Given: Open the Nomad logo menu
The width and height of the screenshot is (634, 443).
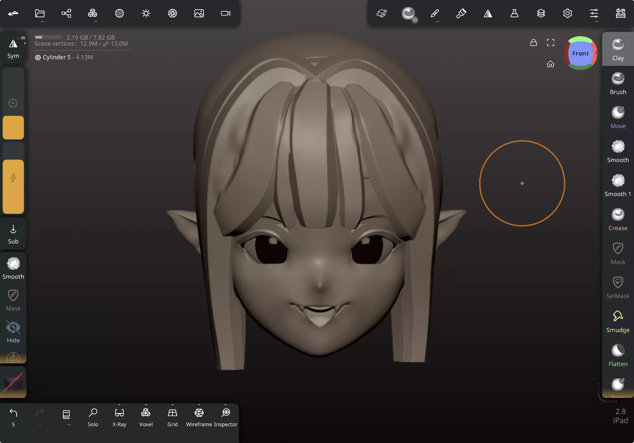Looking at the screenshot, I should (x=13, y=13).
